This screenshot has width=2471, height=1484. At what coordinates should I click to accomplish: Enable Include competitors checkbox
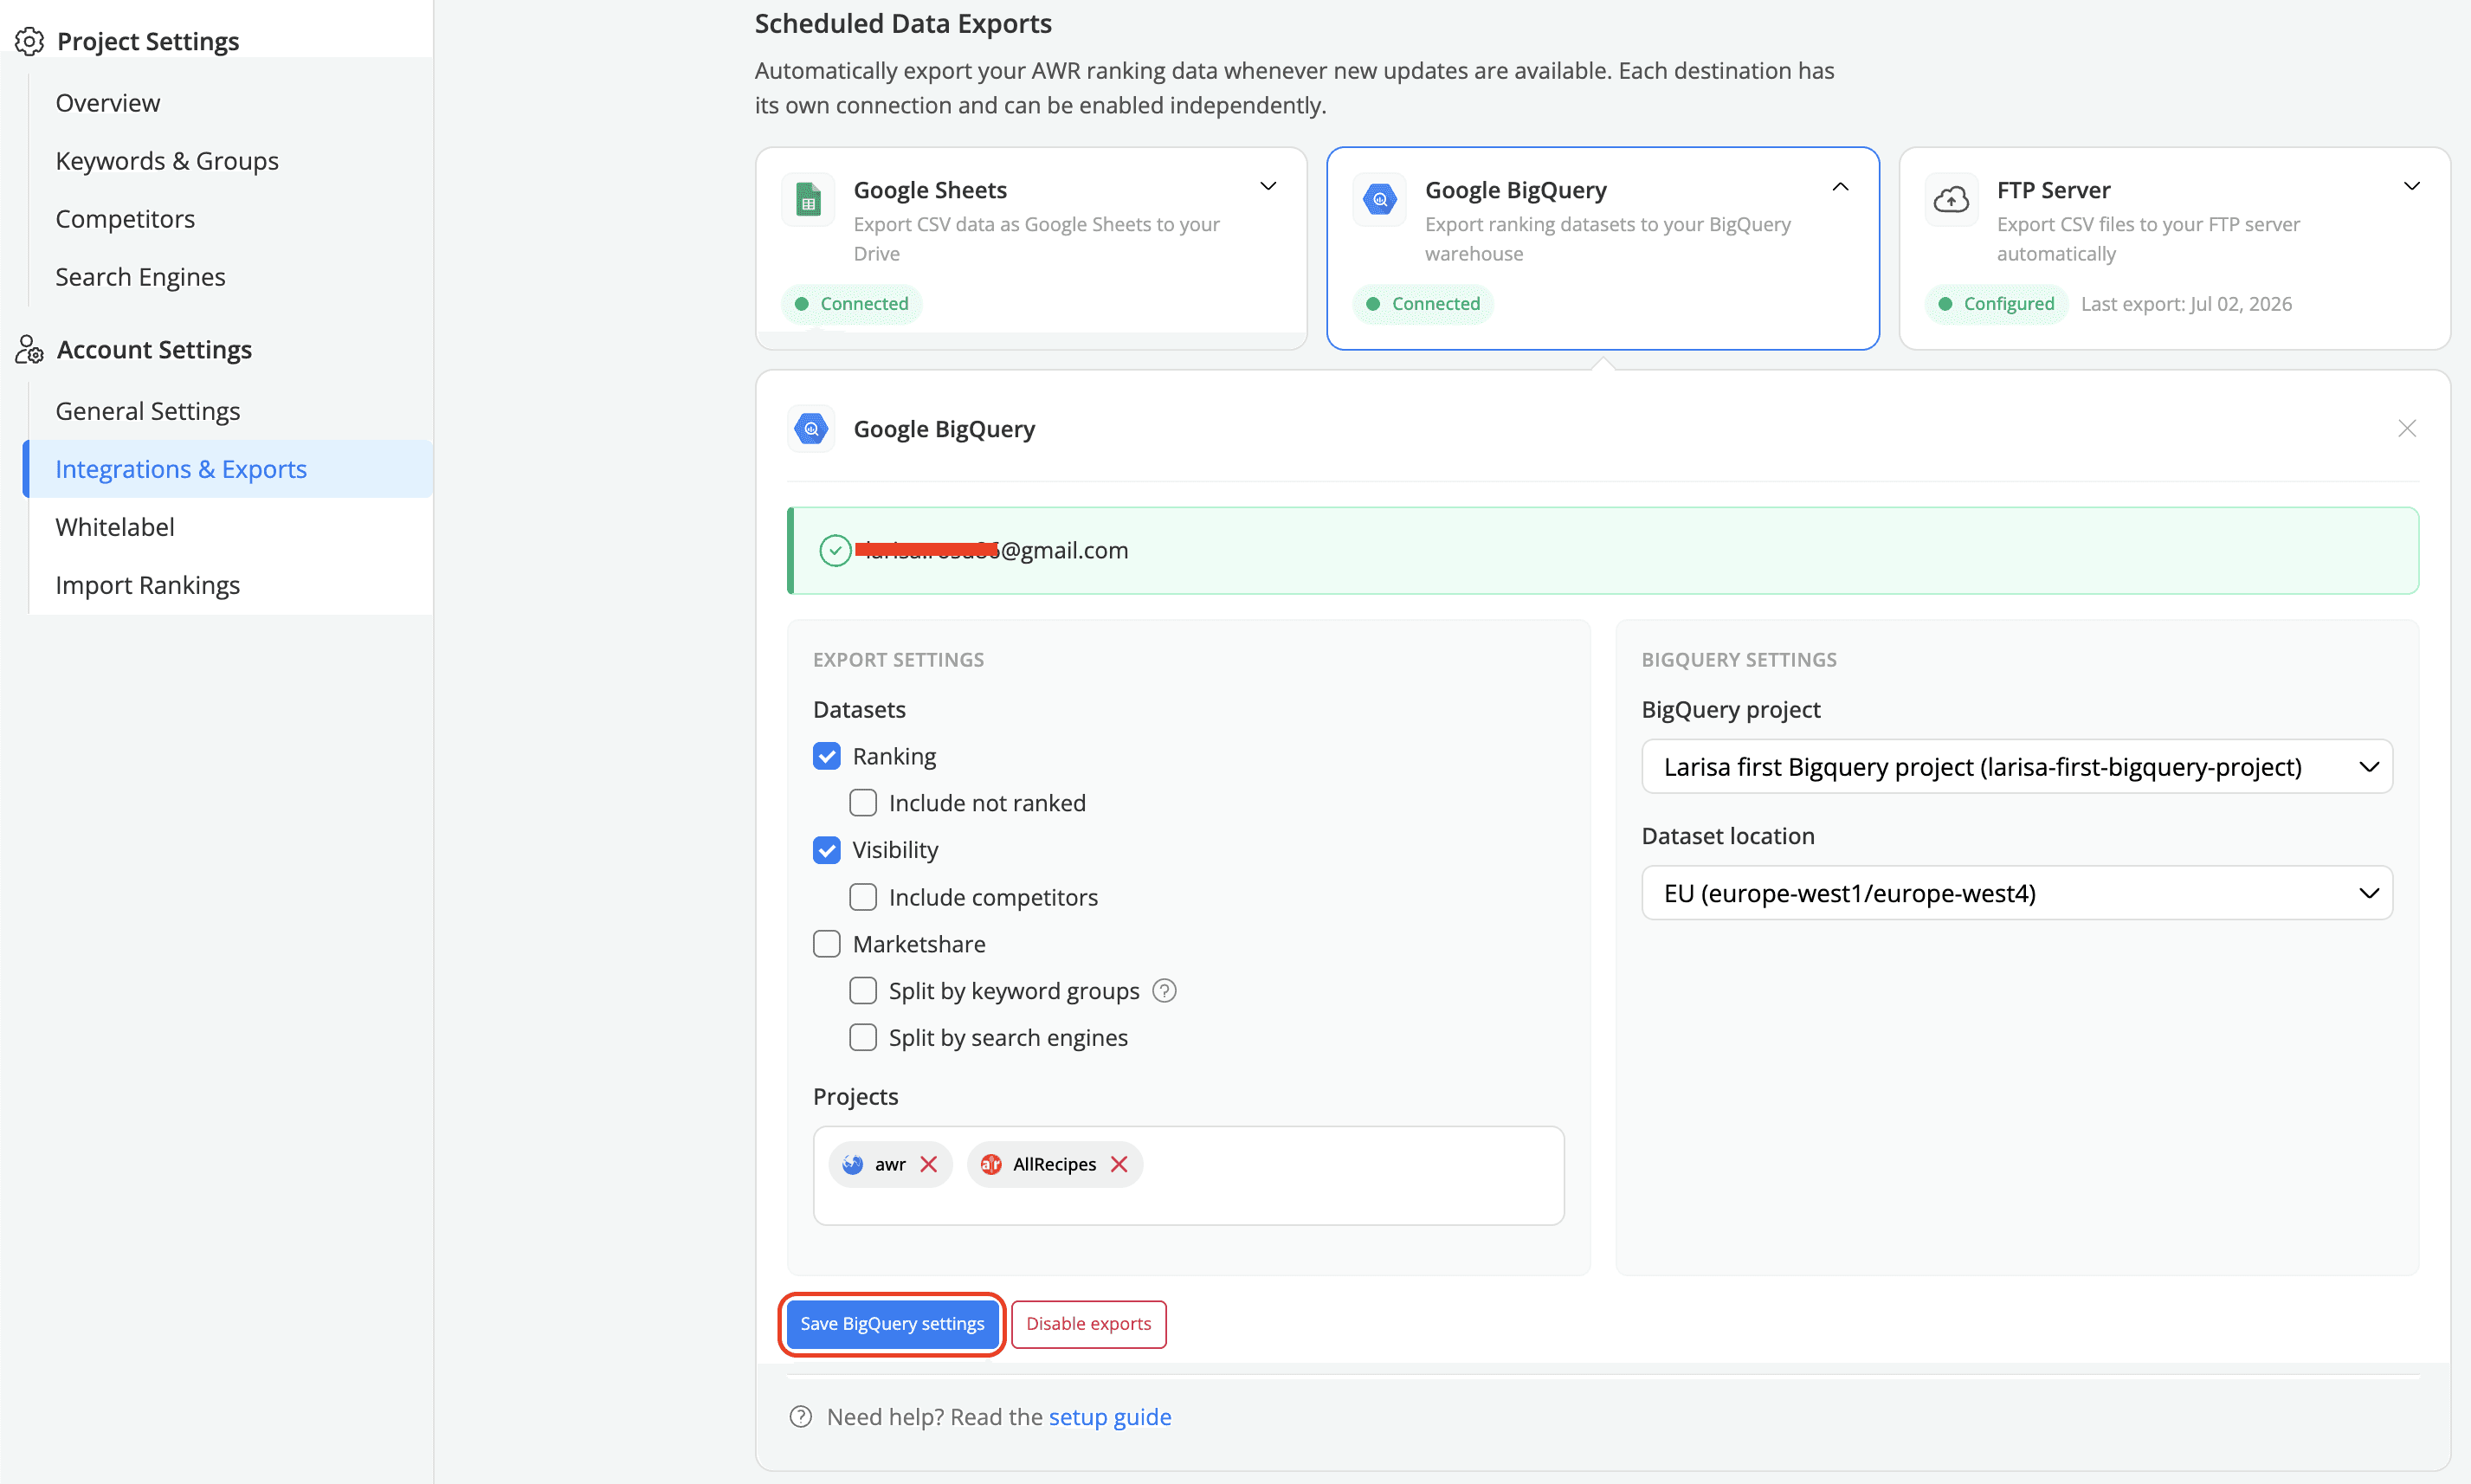pyautogui.click(x=863, y=897)
